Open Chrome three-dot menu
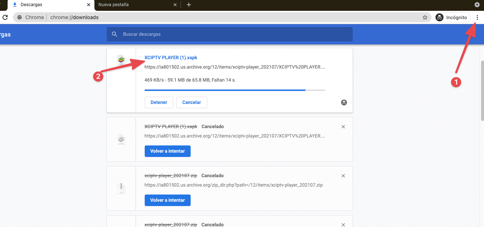484x227 pixels. point(477,17)
